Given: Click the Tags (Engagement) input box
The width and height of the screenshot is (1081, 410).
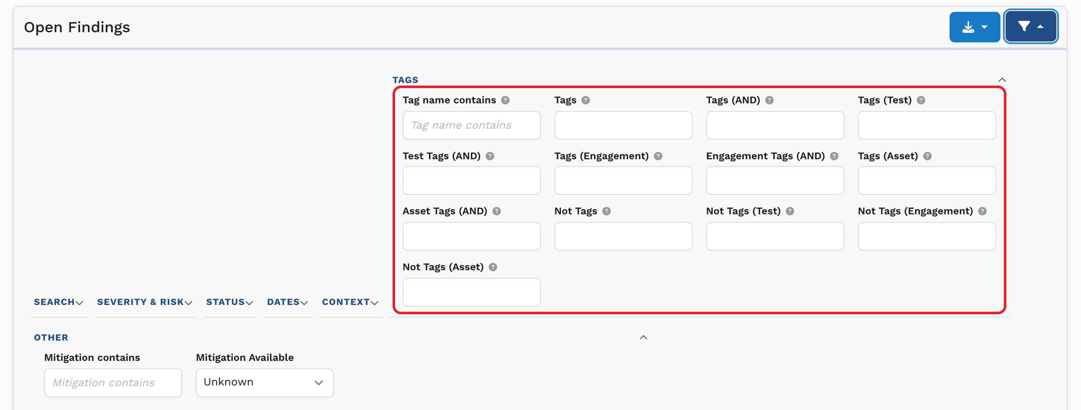Looking at the screenshot, I should pos(623,180).
